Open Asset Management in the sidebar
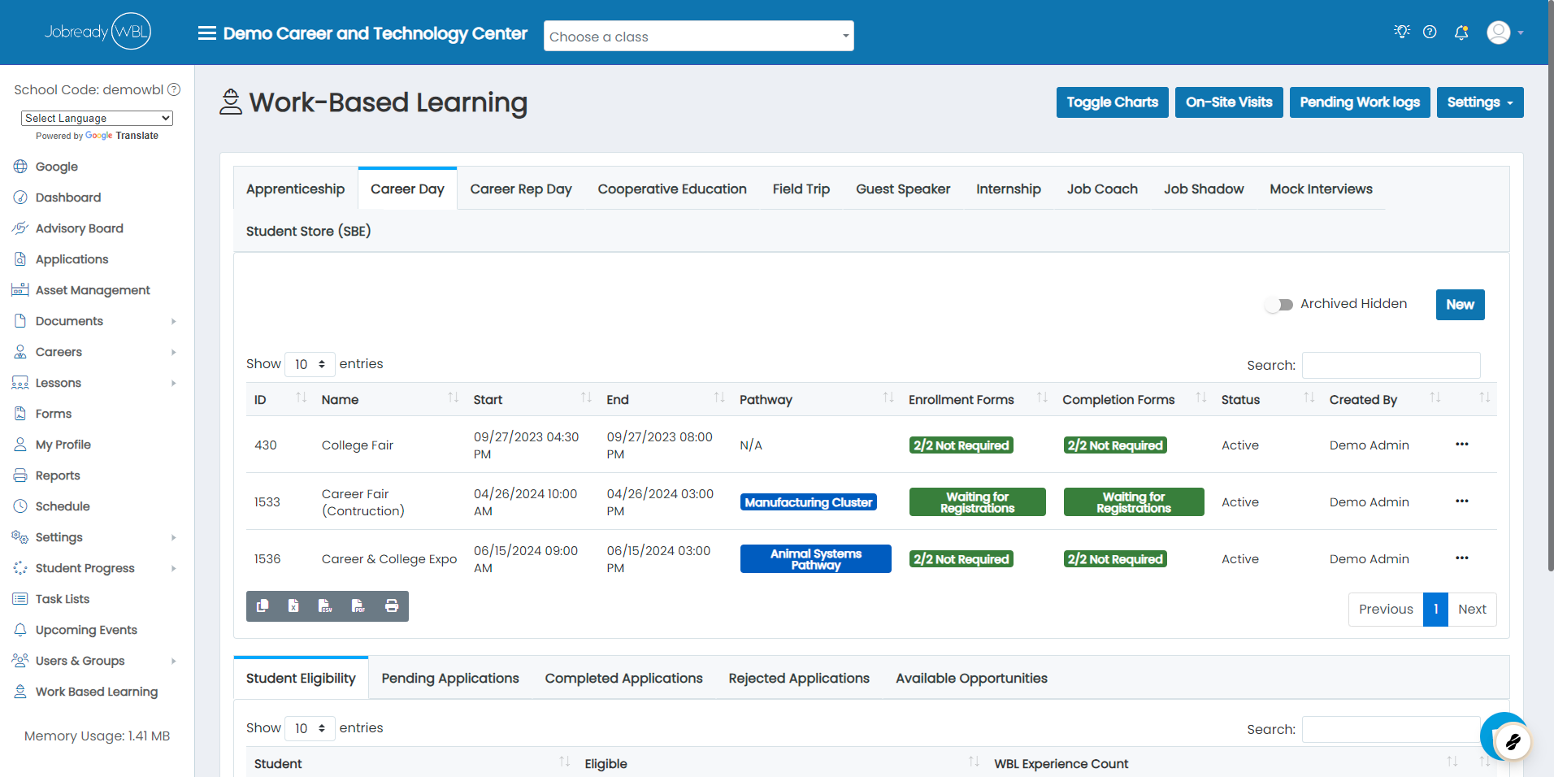1554x777 pixels. click(x=93, y=290)
